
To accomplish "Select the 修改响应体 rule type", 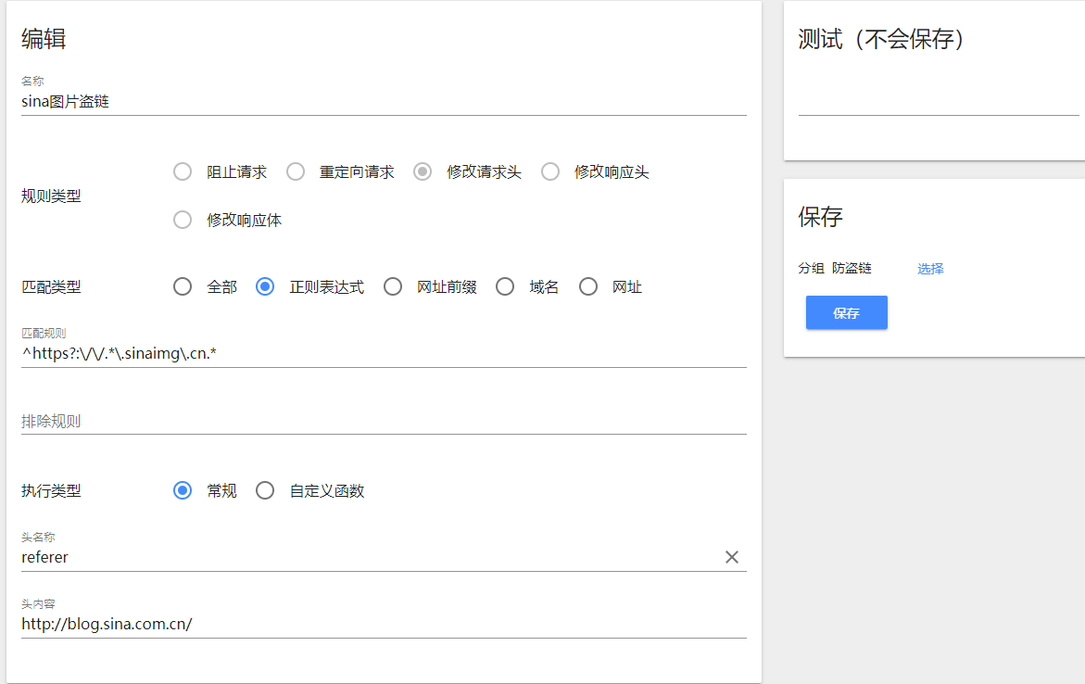I will click(183, 220).
